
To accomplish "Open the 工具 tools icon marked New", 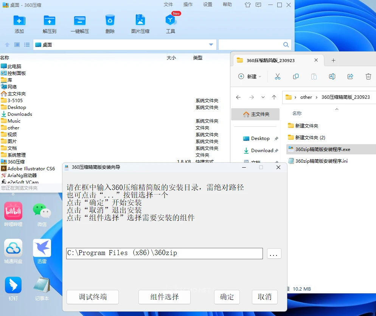I will [x=171, y=20].
